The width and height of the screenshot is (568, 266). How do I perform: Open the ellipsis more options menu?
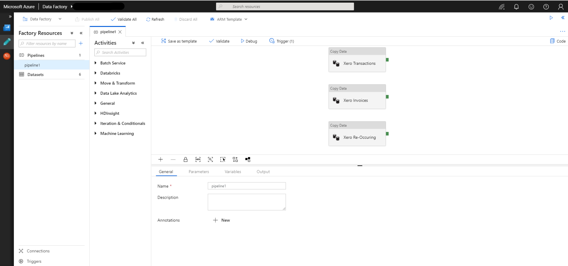pyautogui.click(x=562, y=32)
